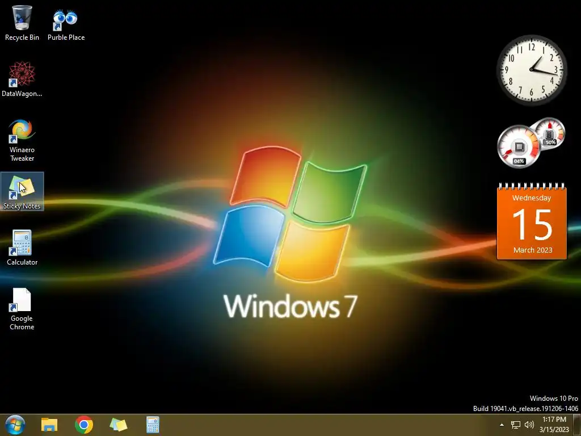Click the Winaero Tweaker label text
581x436 pixels.
[22, 154]
